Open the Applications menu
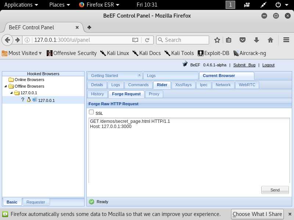 (x=21, y=5)
